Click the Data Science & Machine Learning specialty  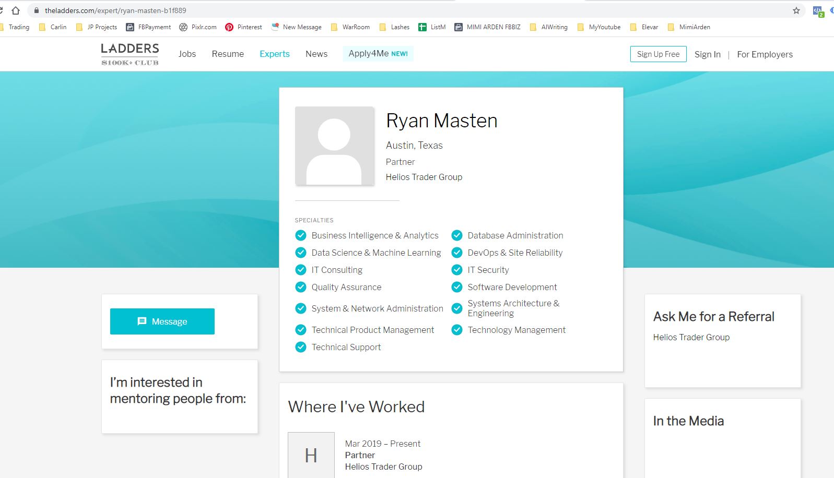(x=376, y=253)
